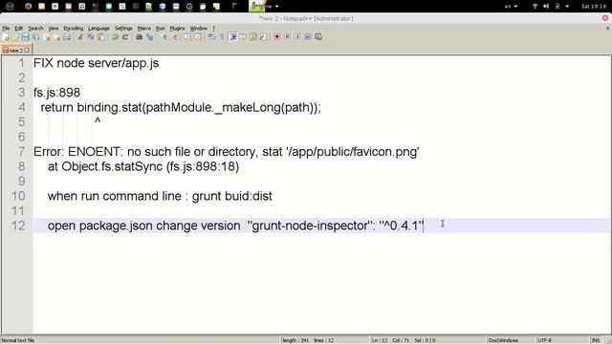Image resolution: width=612 pixels, height=344 pixels.
Task: Save the current file with toolbar icon
Action: tap(26, 37)
